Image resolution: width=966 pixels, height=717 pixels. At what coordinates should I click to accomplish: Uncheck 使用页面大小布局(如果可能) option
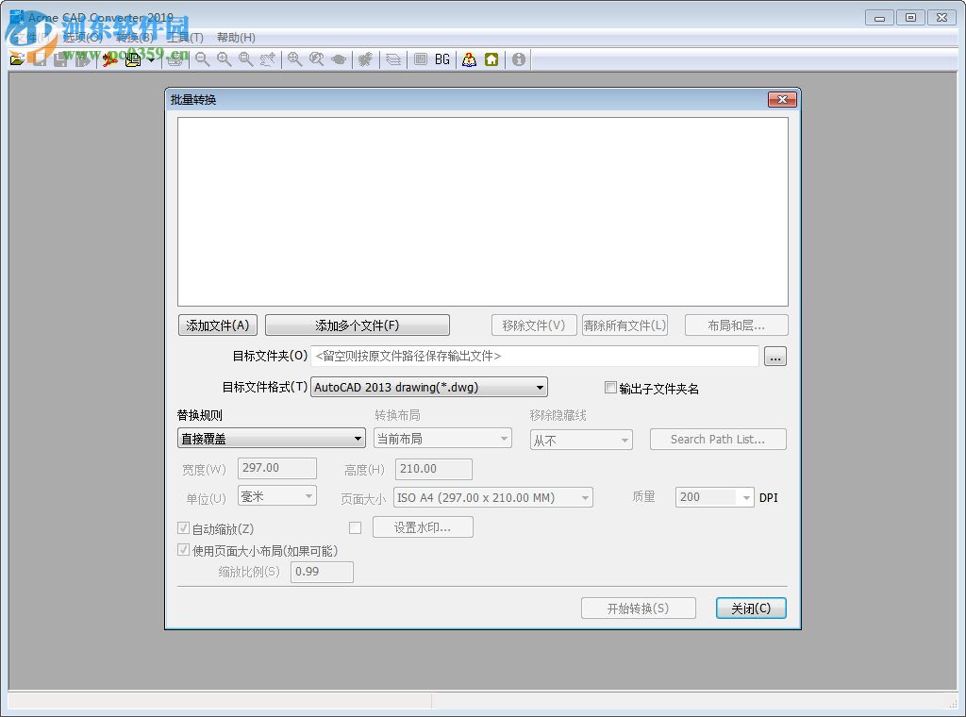183,549
